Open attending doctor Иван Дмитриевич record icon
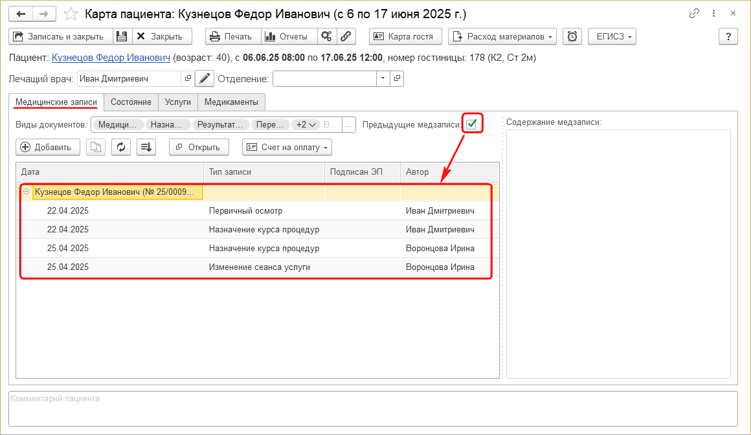The height and width of the screenshot is (435, 751). [188, 78]
